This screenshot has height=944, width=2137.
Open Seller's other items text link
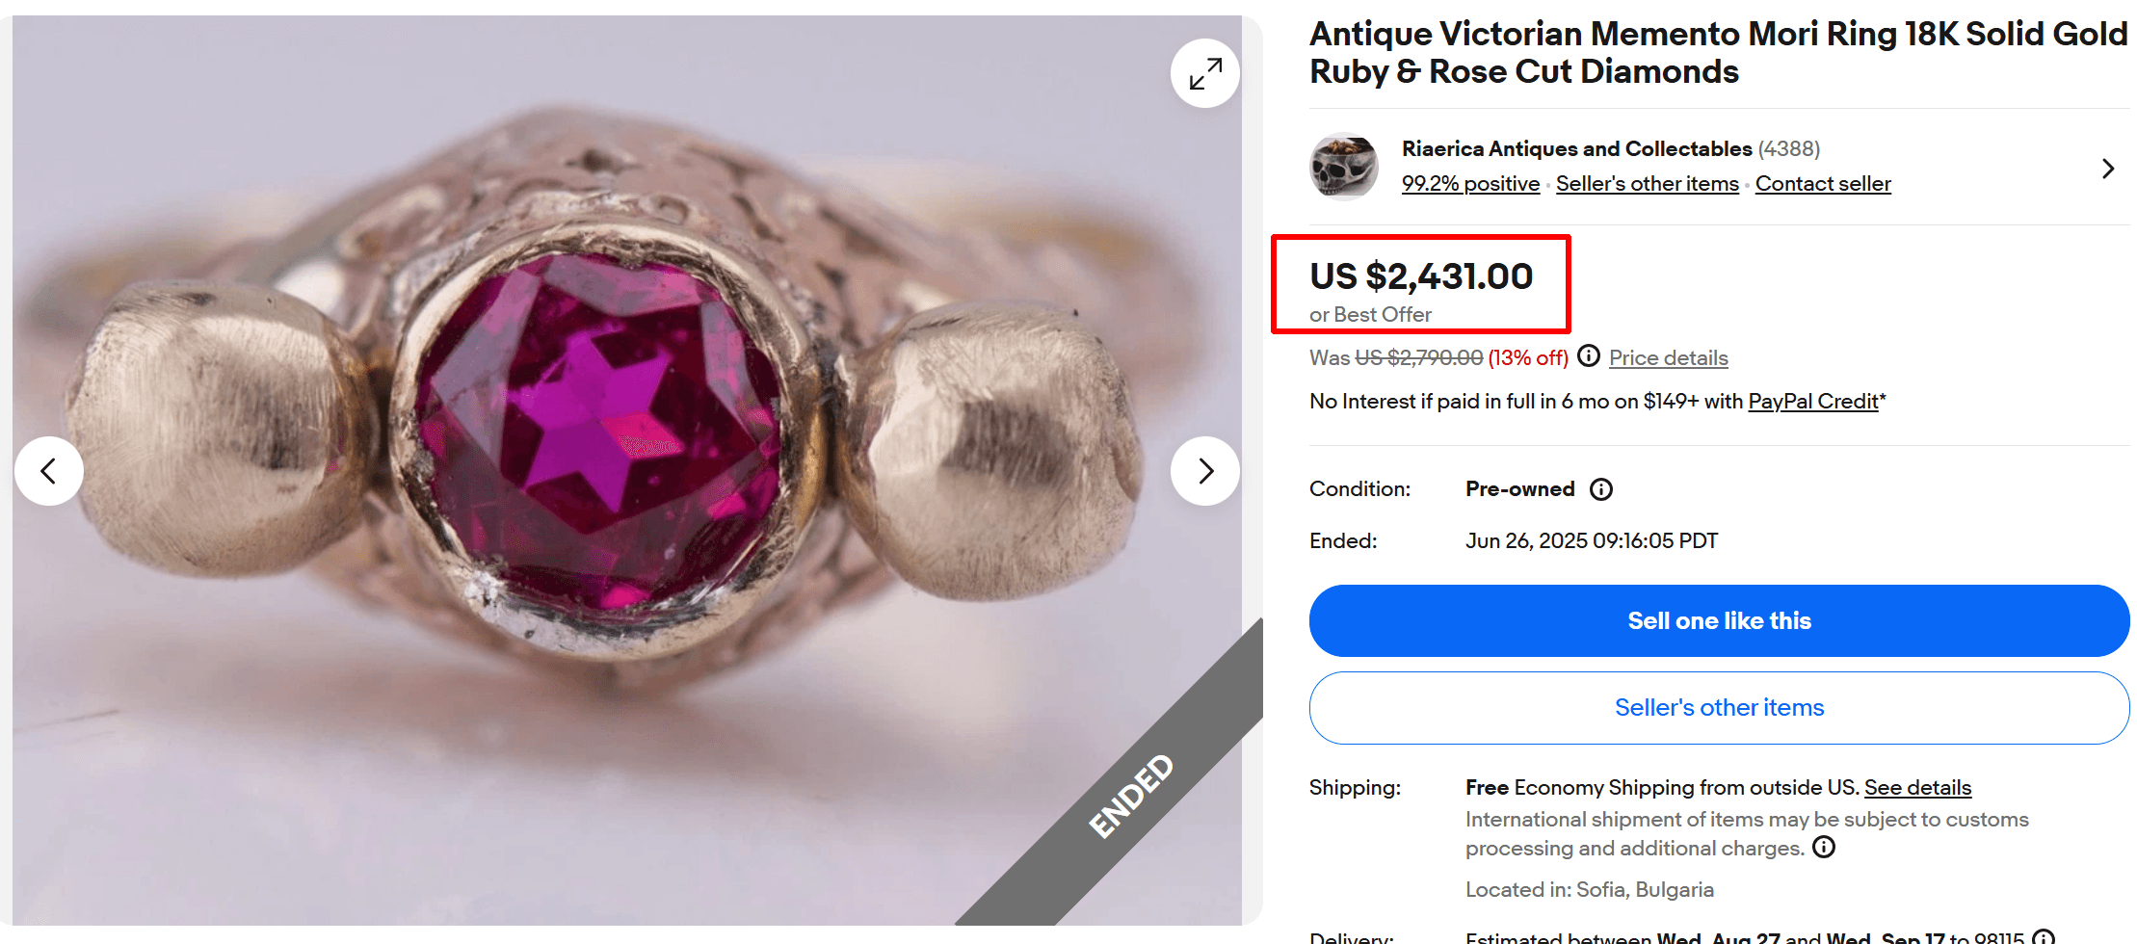(1648, 183)
